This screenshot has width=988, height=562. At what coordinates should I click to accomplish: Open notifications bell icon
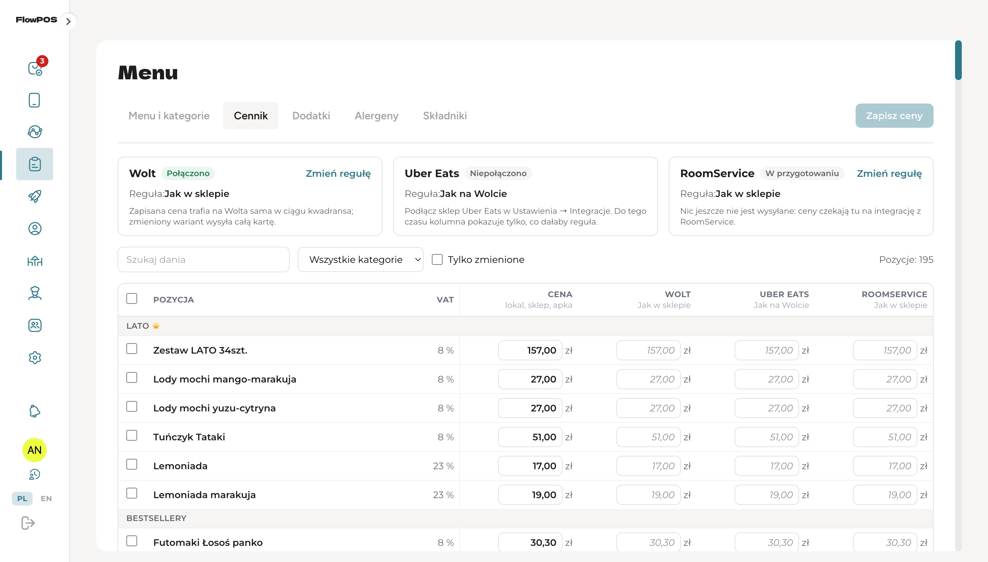coord(35,411)
